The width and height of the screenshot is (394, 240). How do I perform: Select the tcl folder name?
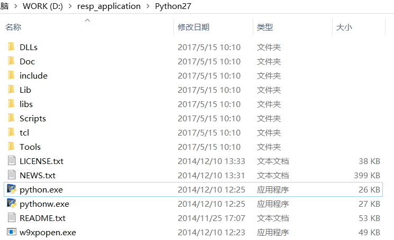[x=24, y=133]
